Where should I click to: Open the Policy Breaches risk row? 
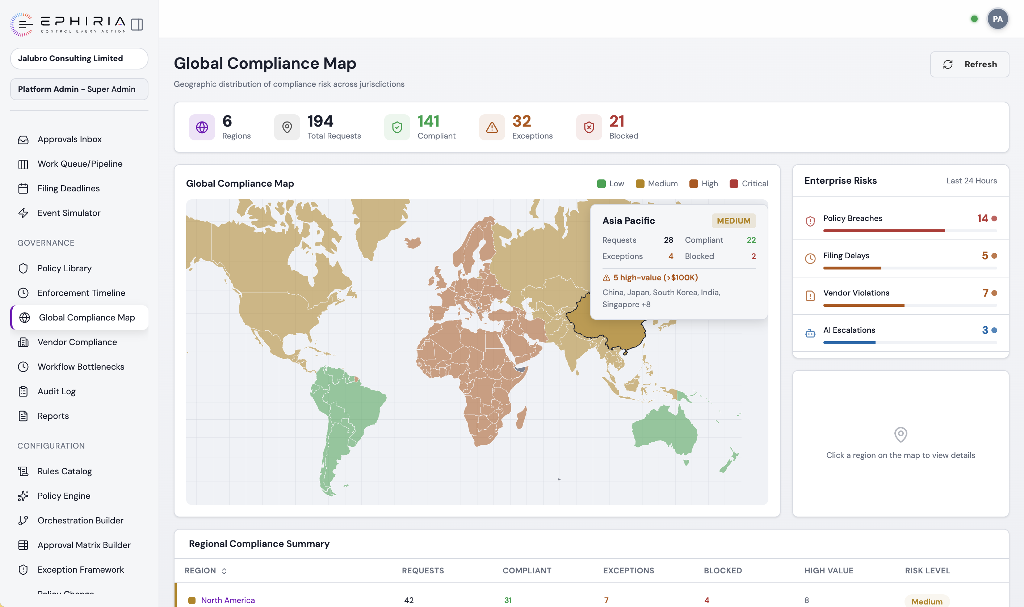(901, 221)
